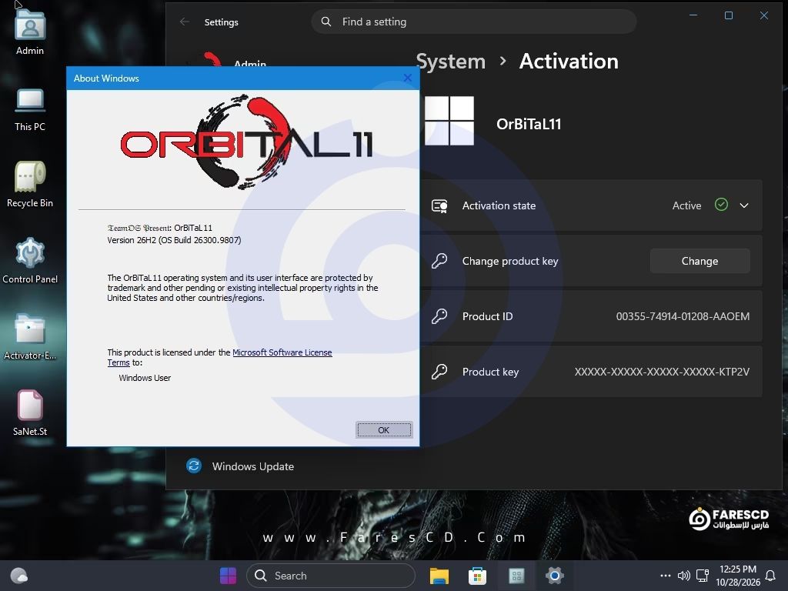Image resolution: width=788 pixels, height=591 pixels.
Task: Click the Windows logo beside OrBiTaL11
Action: 449,121
